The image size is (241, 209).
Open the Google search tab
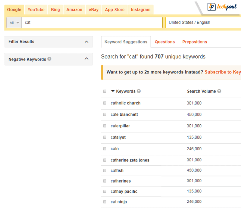(x=14, y=10)
